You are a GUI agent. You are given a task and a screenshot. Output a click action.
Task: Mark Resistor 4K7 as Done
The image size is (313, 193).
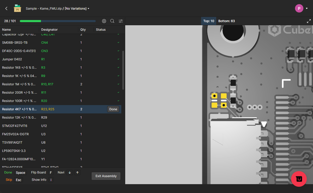(113, 109)
